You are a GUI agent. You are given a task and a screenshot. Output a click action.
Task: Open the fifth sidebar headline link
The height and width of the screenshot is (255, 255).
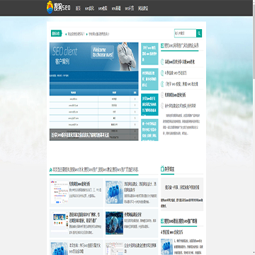[x=180, y=106]
